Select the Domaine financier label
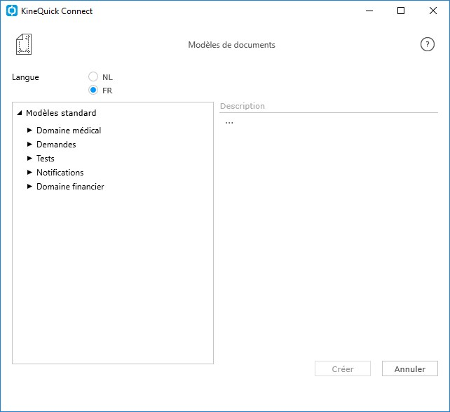 pos(70,187)
